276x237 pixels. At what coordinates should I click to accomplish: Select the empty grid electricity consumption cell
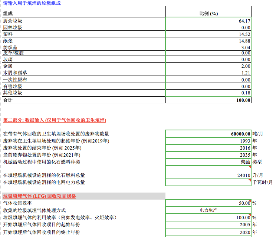point(208,182)
